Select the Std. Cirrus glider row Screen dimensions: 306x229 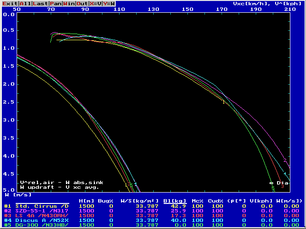pos(42,206)
